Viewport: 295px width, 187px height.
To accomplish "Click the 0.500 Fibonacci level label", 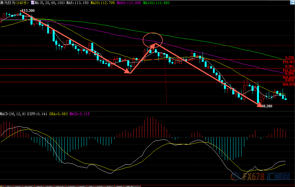I will tap(290, 73).
